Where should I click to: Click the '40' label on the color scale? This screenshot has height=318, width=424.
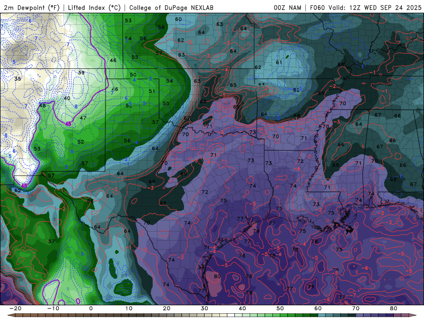242,308
